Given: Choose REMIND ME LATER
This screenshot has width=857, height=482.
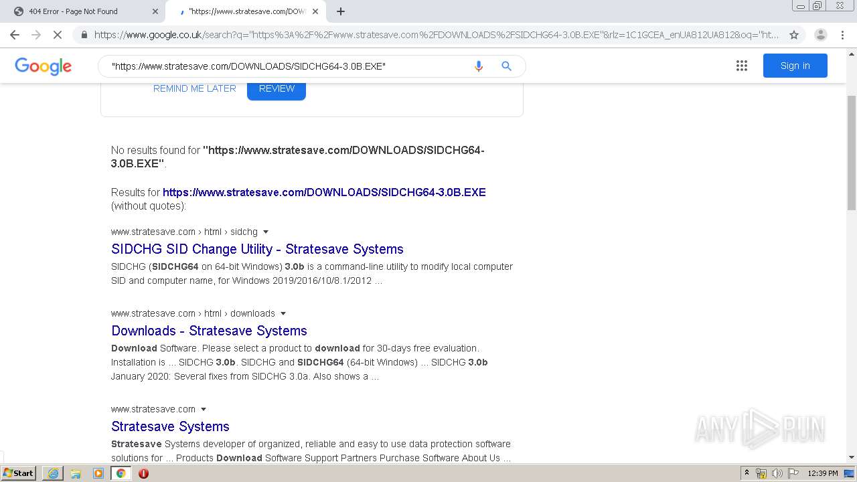Looking at the screenshot, I should (195, 88).
